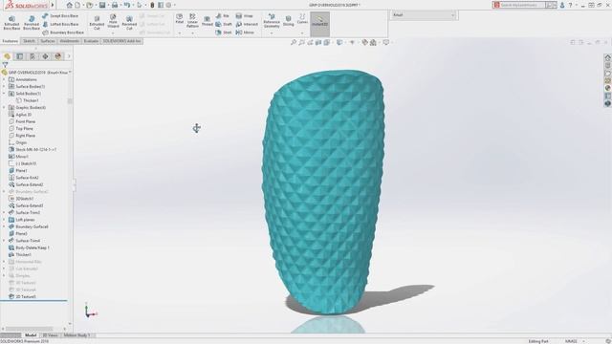Expand the Boundary-Surface6 node
The height and width of the screenshot is (344, 612).
pos(4,226)
